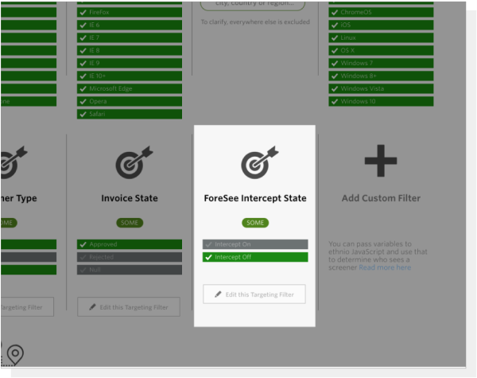The image size is (477, 378).
Task: Enable the Intercept On option
Action: [x=208, y=244]
